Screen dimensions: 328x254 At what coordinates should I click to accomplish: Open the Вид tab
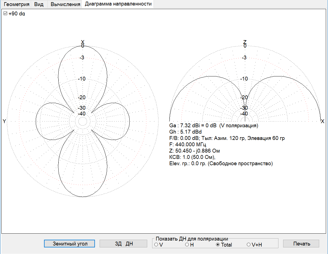pos(39,4)
